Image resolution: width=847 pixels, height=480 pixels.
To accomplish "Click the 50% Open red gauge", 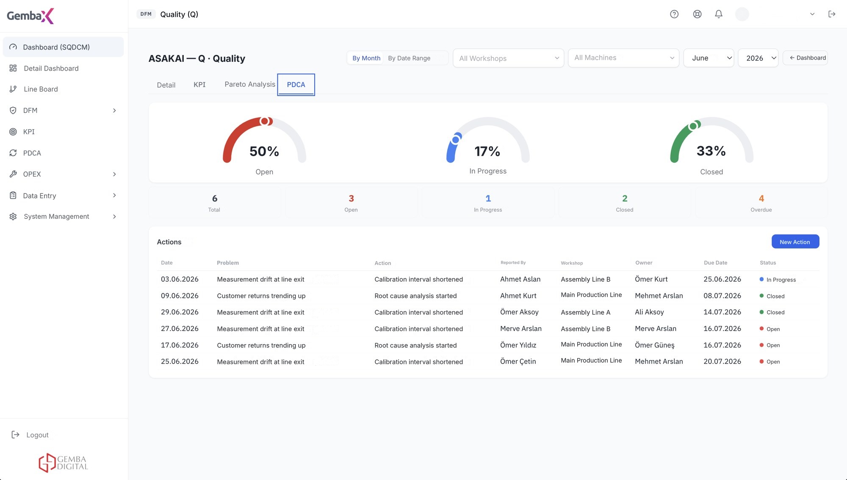I will click(264, 141).
